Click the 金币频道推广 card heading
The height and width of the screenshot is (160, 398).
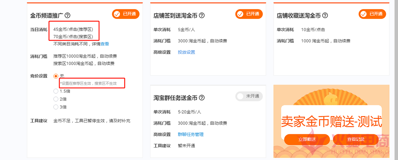(x=47, y=16)
